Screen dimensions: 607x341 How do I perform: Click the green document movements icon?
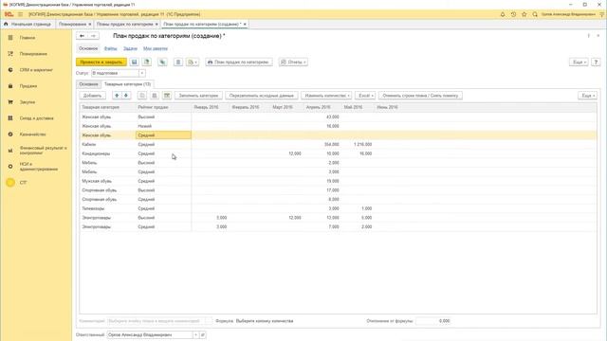[162, 62]
